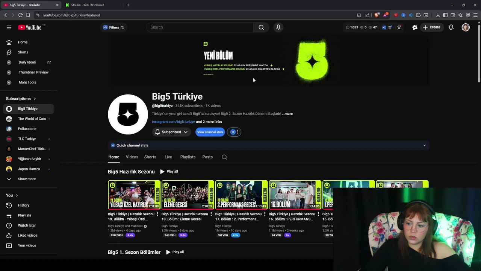Focus the YouTube search box
The width and height of the screenshot is (481, 271).
(x=200, y=27)
